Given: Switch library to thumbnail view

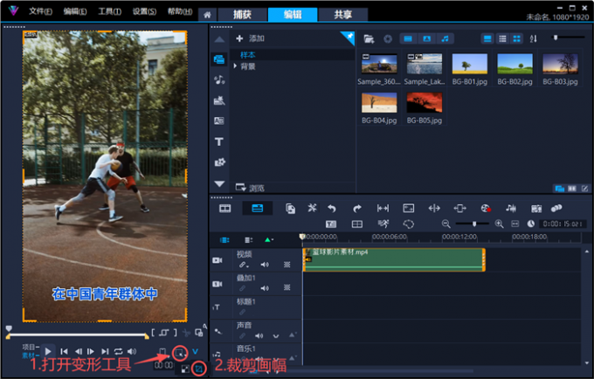Looking at the screenshot, I should (x=516, y=38).
